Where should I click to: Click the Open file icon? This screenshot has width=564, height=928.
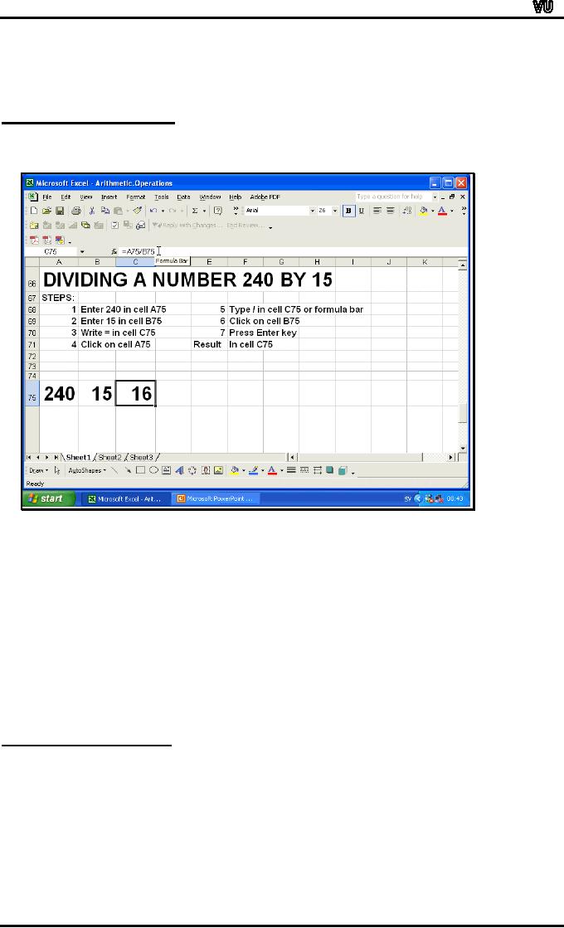[46, 211]
